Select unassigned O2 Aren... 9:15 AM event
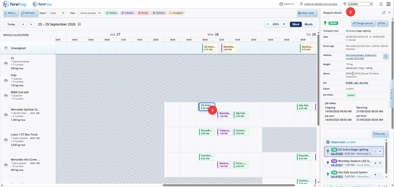The width and height of the screenshot is (394, 187). (x=210, y=48)
